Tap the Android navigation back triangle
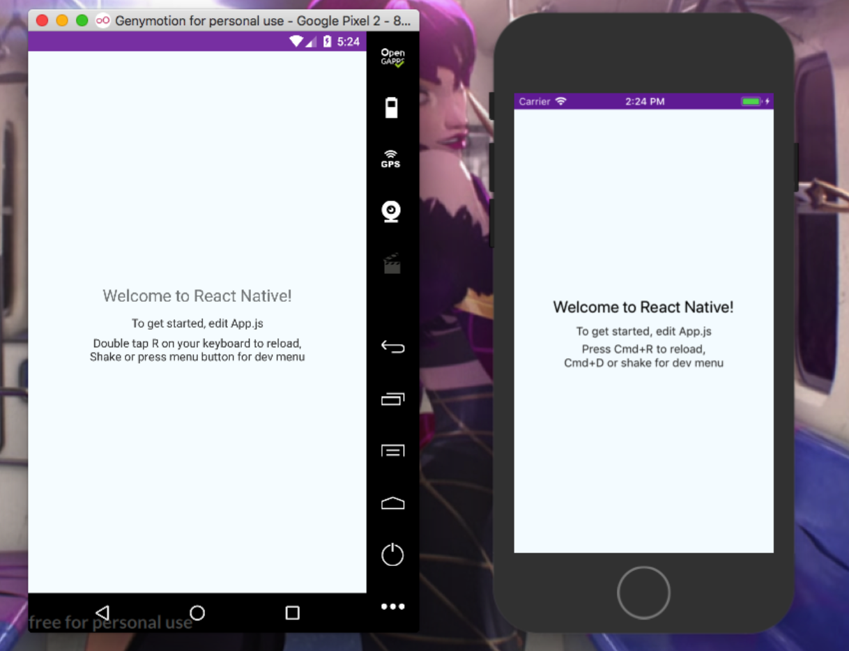The width and height of the screenshot is (849, 651). [x=102, y=613]
